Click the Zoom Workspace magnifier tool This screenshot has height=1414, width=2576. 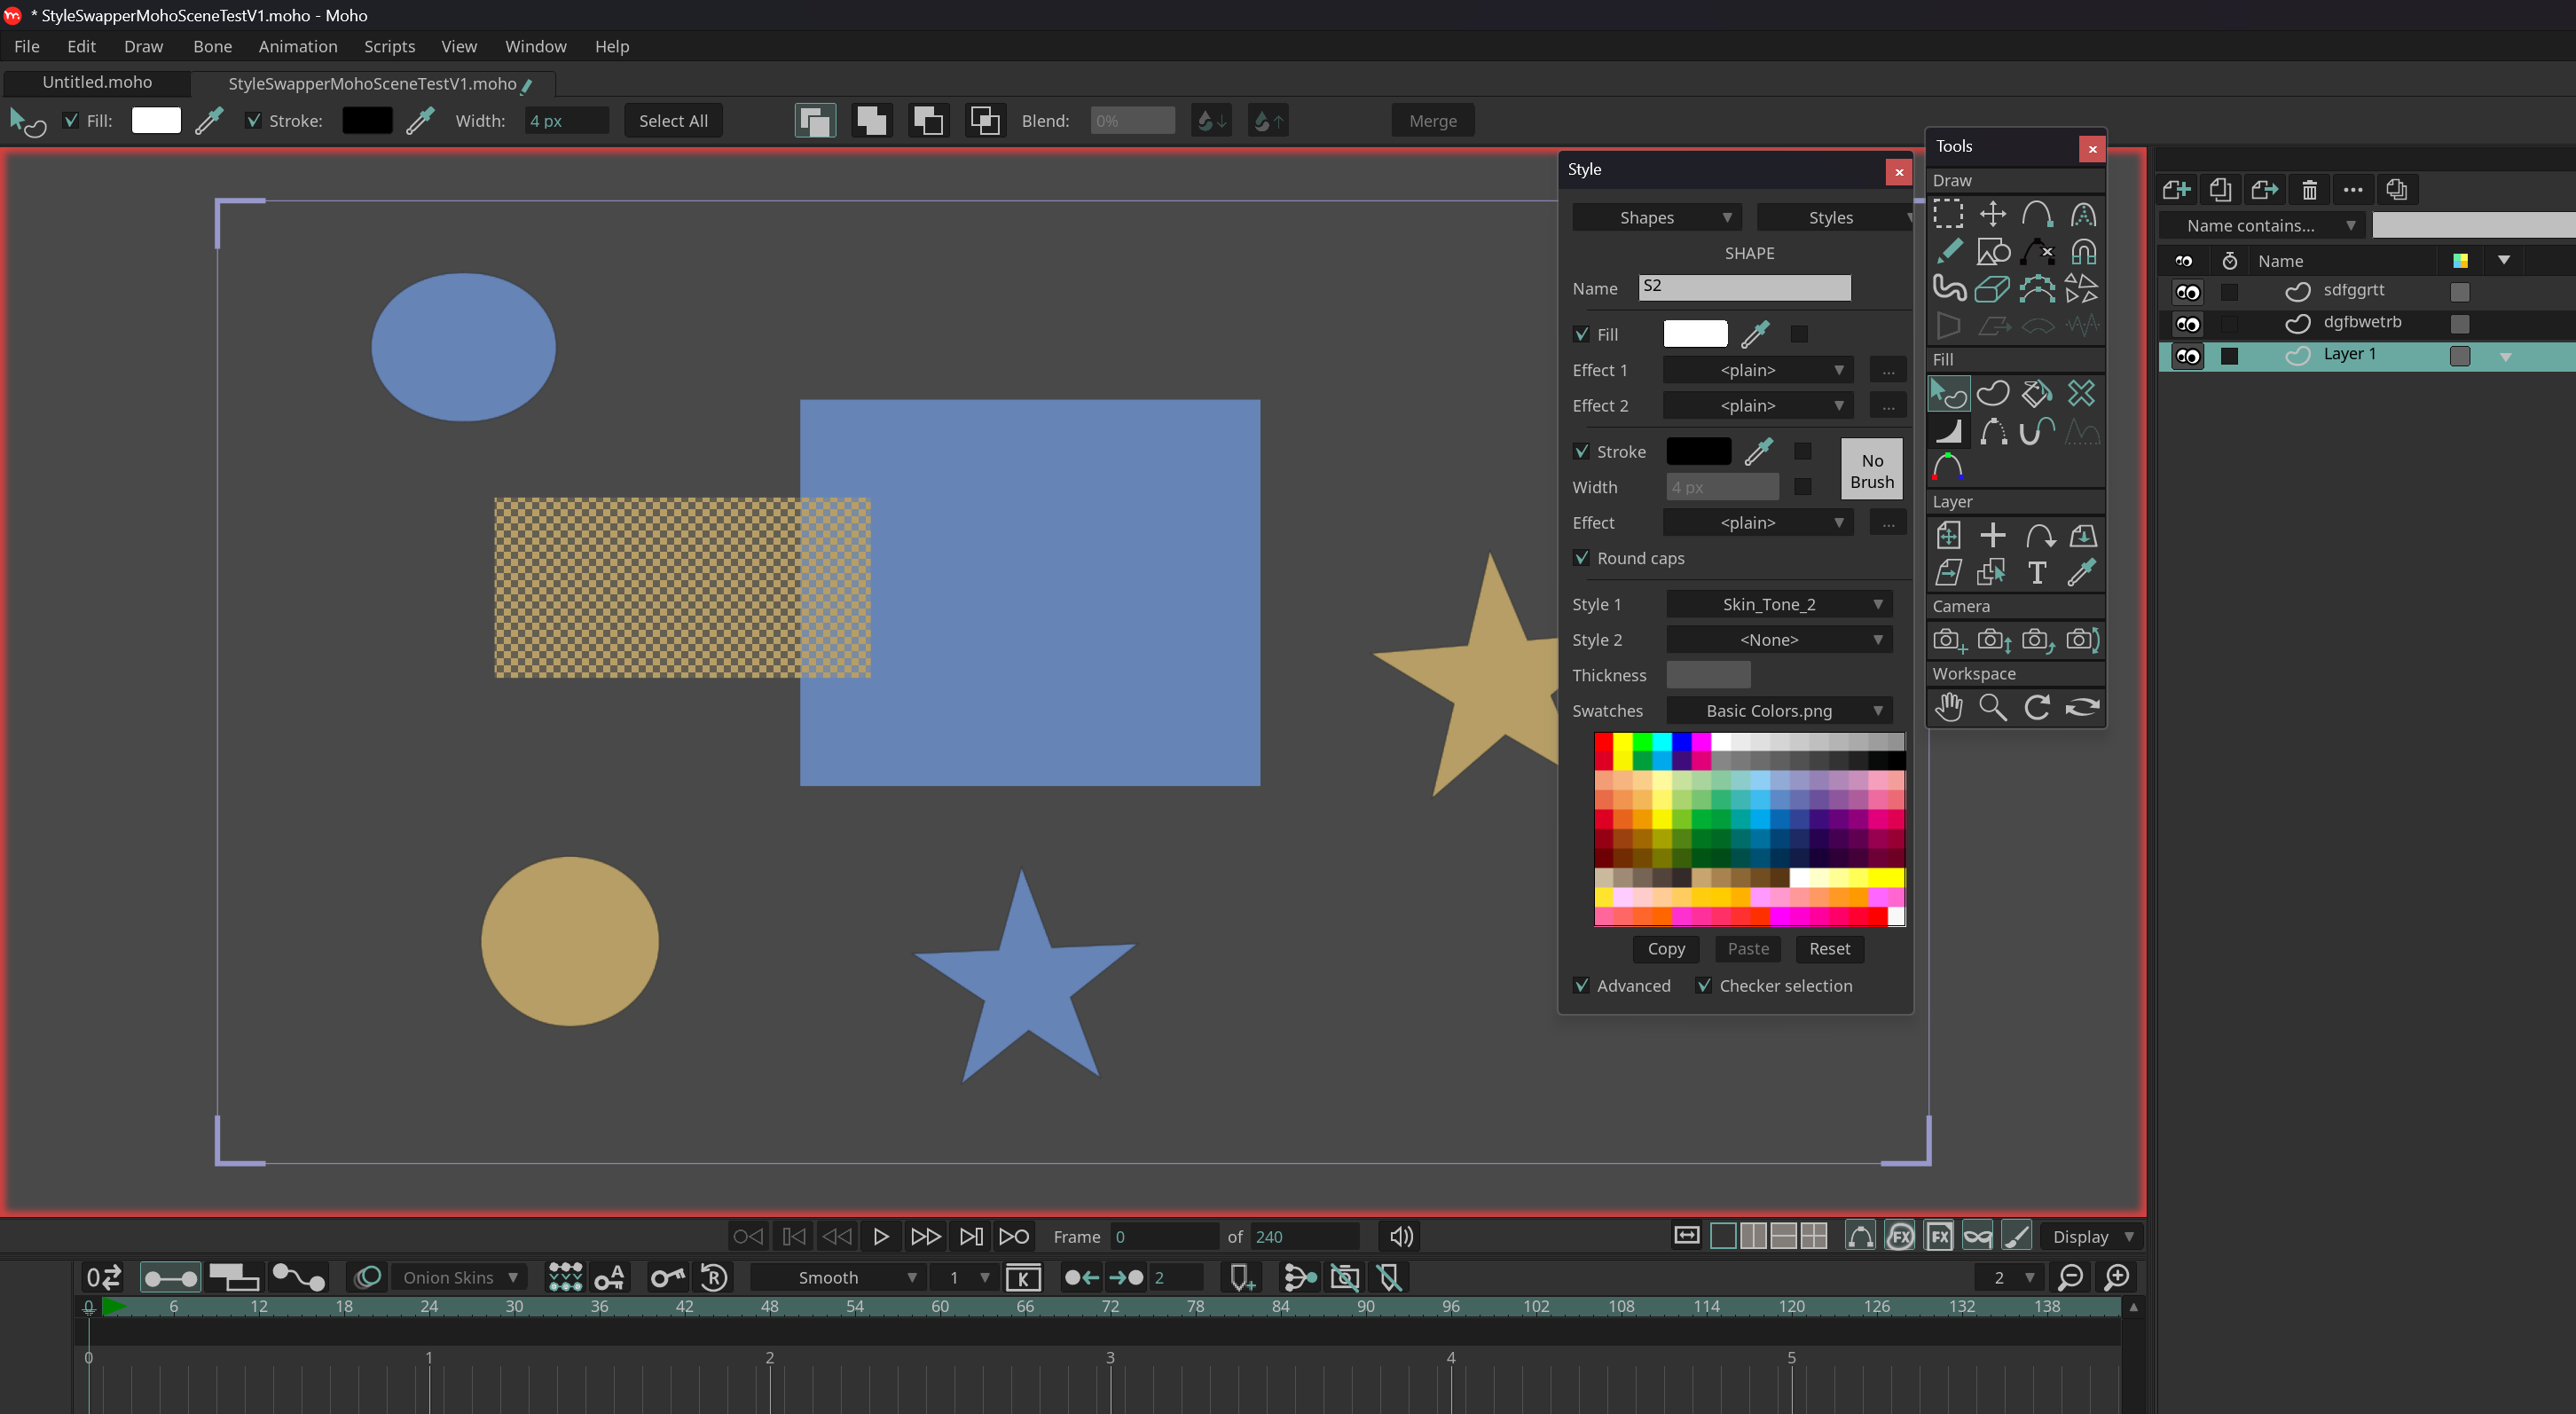point(1993,707)
